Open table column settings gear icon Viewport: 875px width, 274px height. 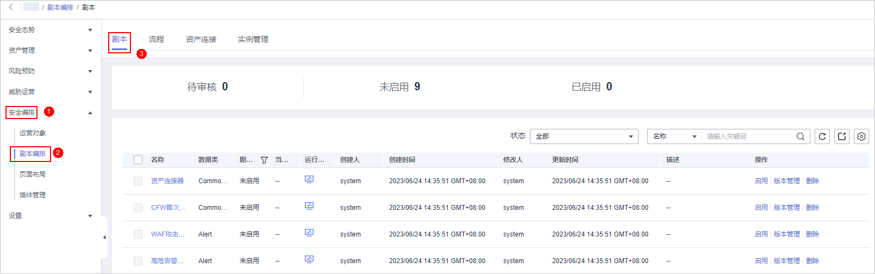coord(861,136)
